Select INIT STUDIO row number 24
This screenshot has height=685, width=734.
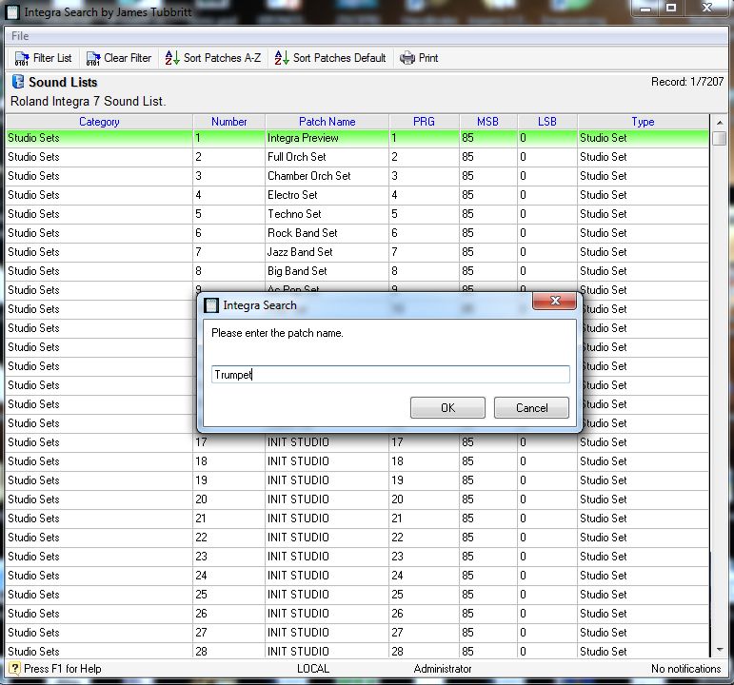pos(357,576)
